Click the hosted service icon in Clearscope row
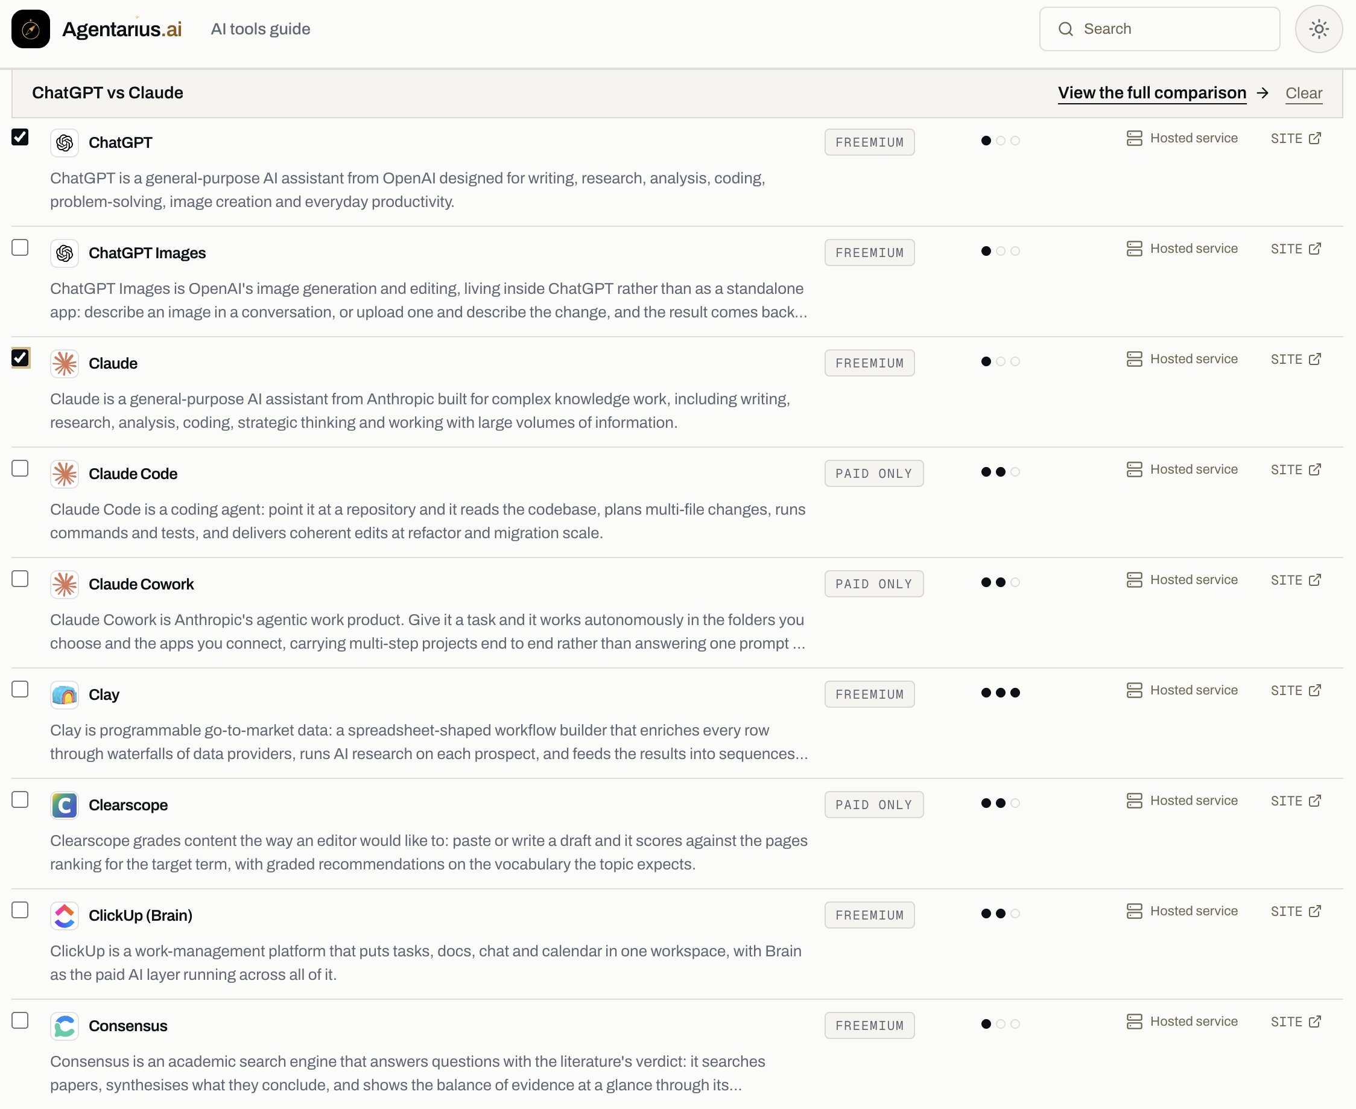Viewport: 1356px width, 1109px height. [x=1135, y=801]
